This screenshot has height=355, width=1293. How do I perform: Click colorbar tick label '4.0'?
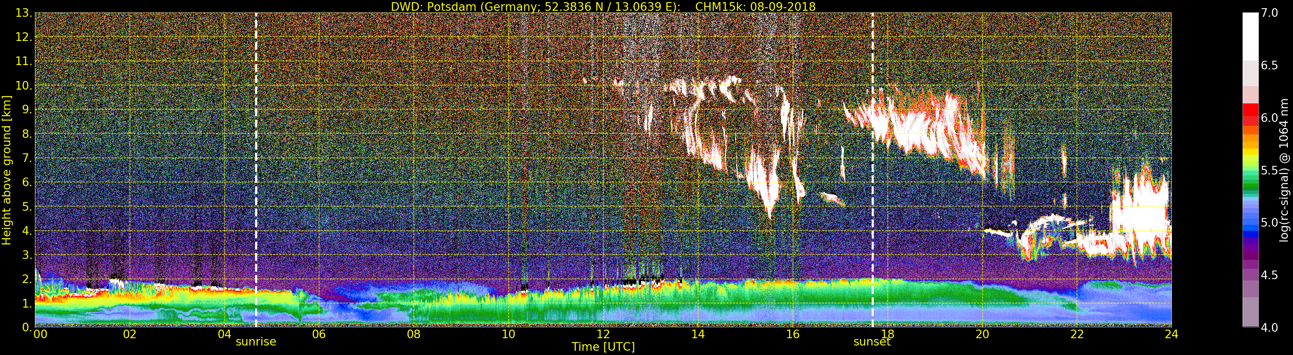[x=1269, y=327]
